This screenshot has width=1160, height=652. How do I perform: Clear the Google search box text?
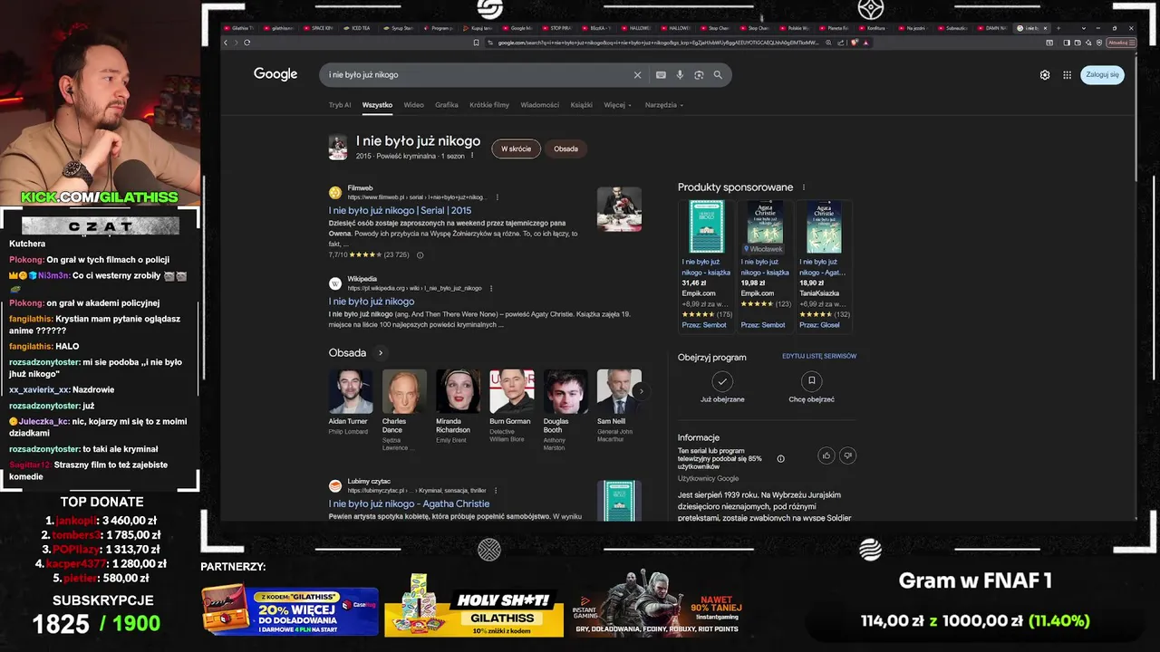click(637, 75)
